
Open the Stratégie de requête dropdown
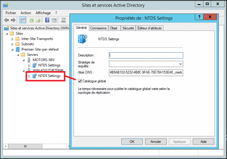click(180, 64)
